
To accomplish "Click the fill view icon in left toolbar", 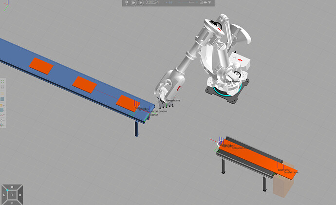I will tap(2, 81).
